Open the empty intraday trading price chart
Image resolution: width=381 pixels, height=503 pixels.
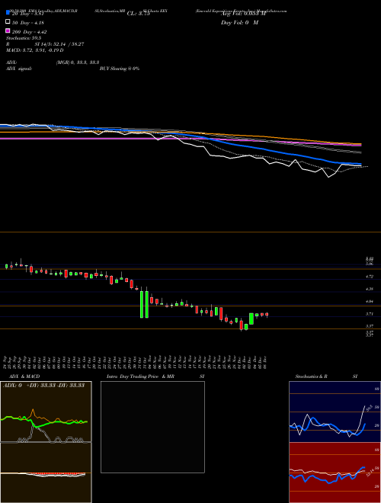[x=152, y=427]
